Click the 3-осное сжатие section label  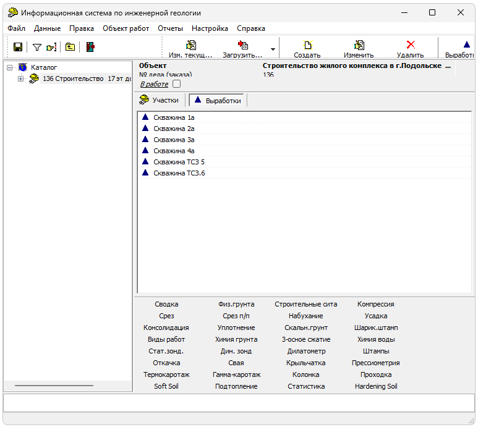pos(306,339)
